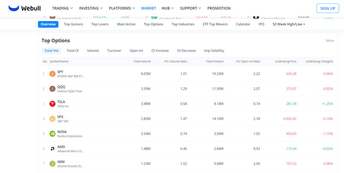Click the IWM ticker icon
The image size is (344, 173).
tap(52, 164)
